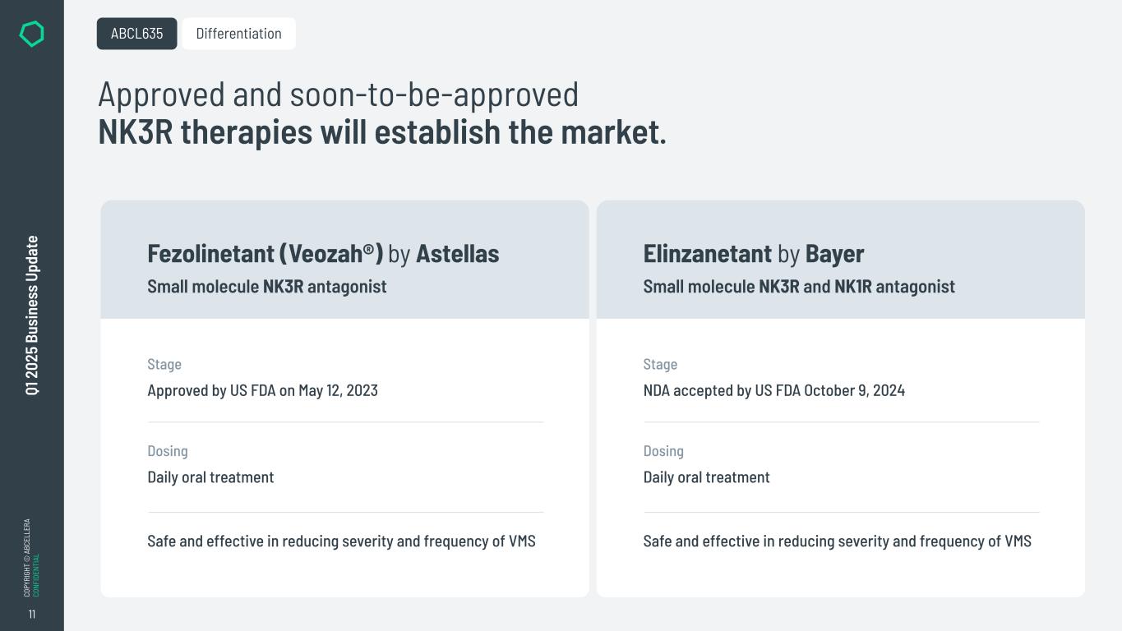
Task: Click the page number 11 in the sidebar
Action: [x=32, y=615]
